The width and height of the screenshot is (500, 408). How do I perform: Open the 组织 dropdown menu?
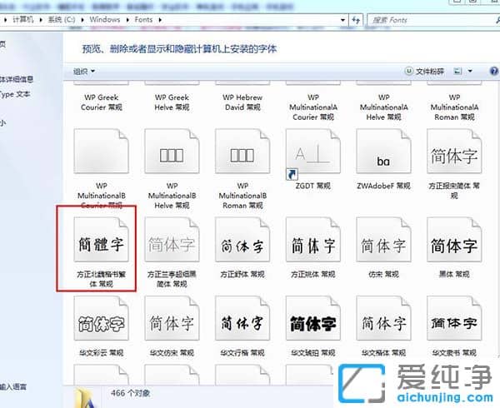click(x=84, y=72)
